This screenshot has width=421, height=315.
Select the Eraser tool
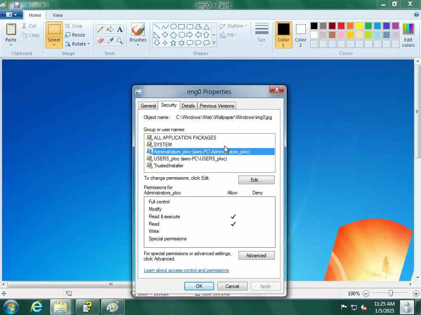tap(100, 41)
